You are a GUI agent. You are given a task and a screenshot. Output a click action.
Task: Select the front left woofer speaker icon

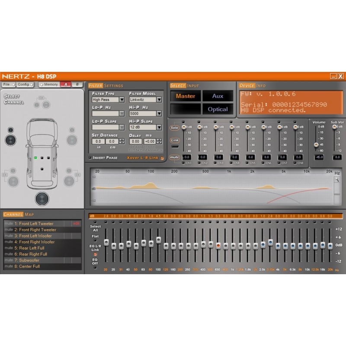pyautogui.click(x=10, y=140)
